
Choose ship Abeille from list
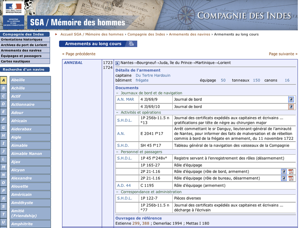point(30,80)
